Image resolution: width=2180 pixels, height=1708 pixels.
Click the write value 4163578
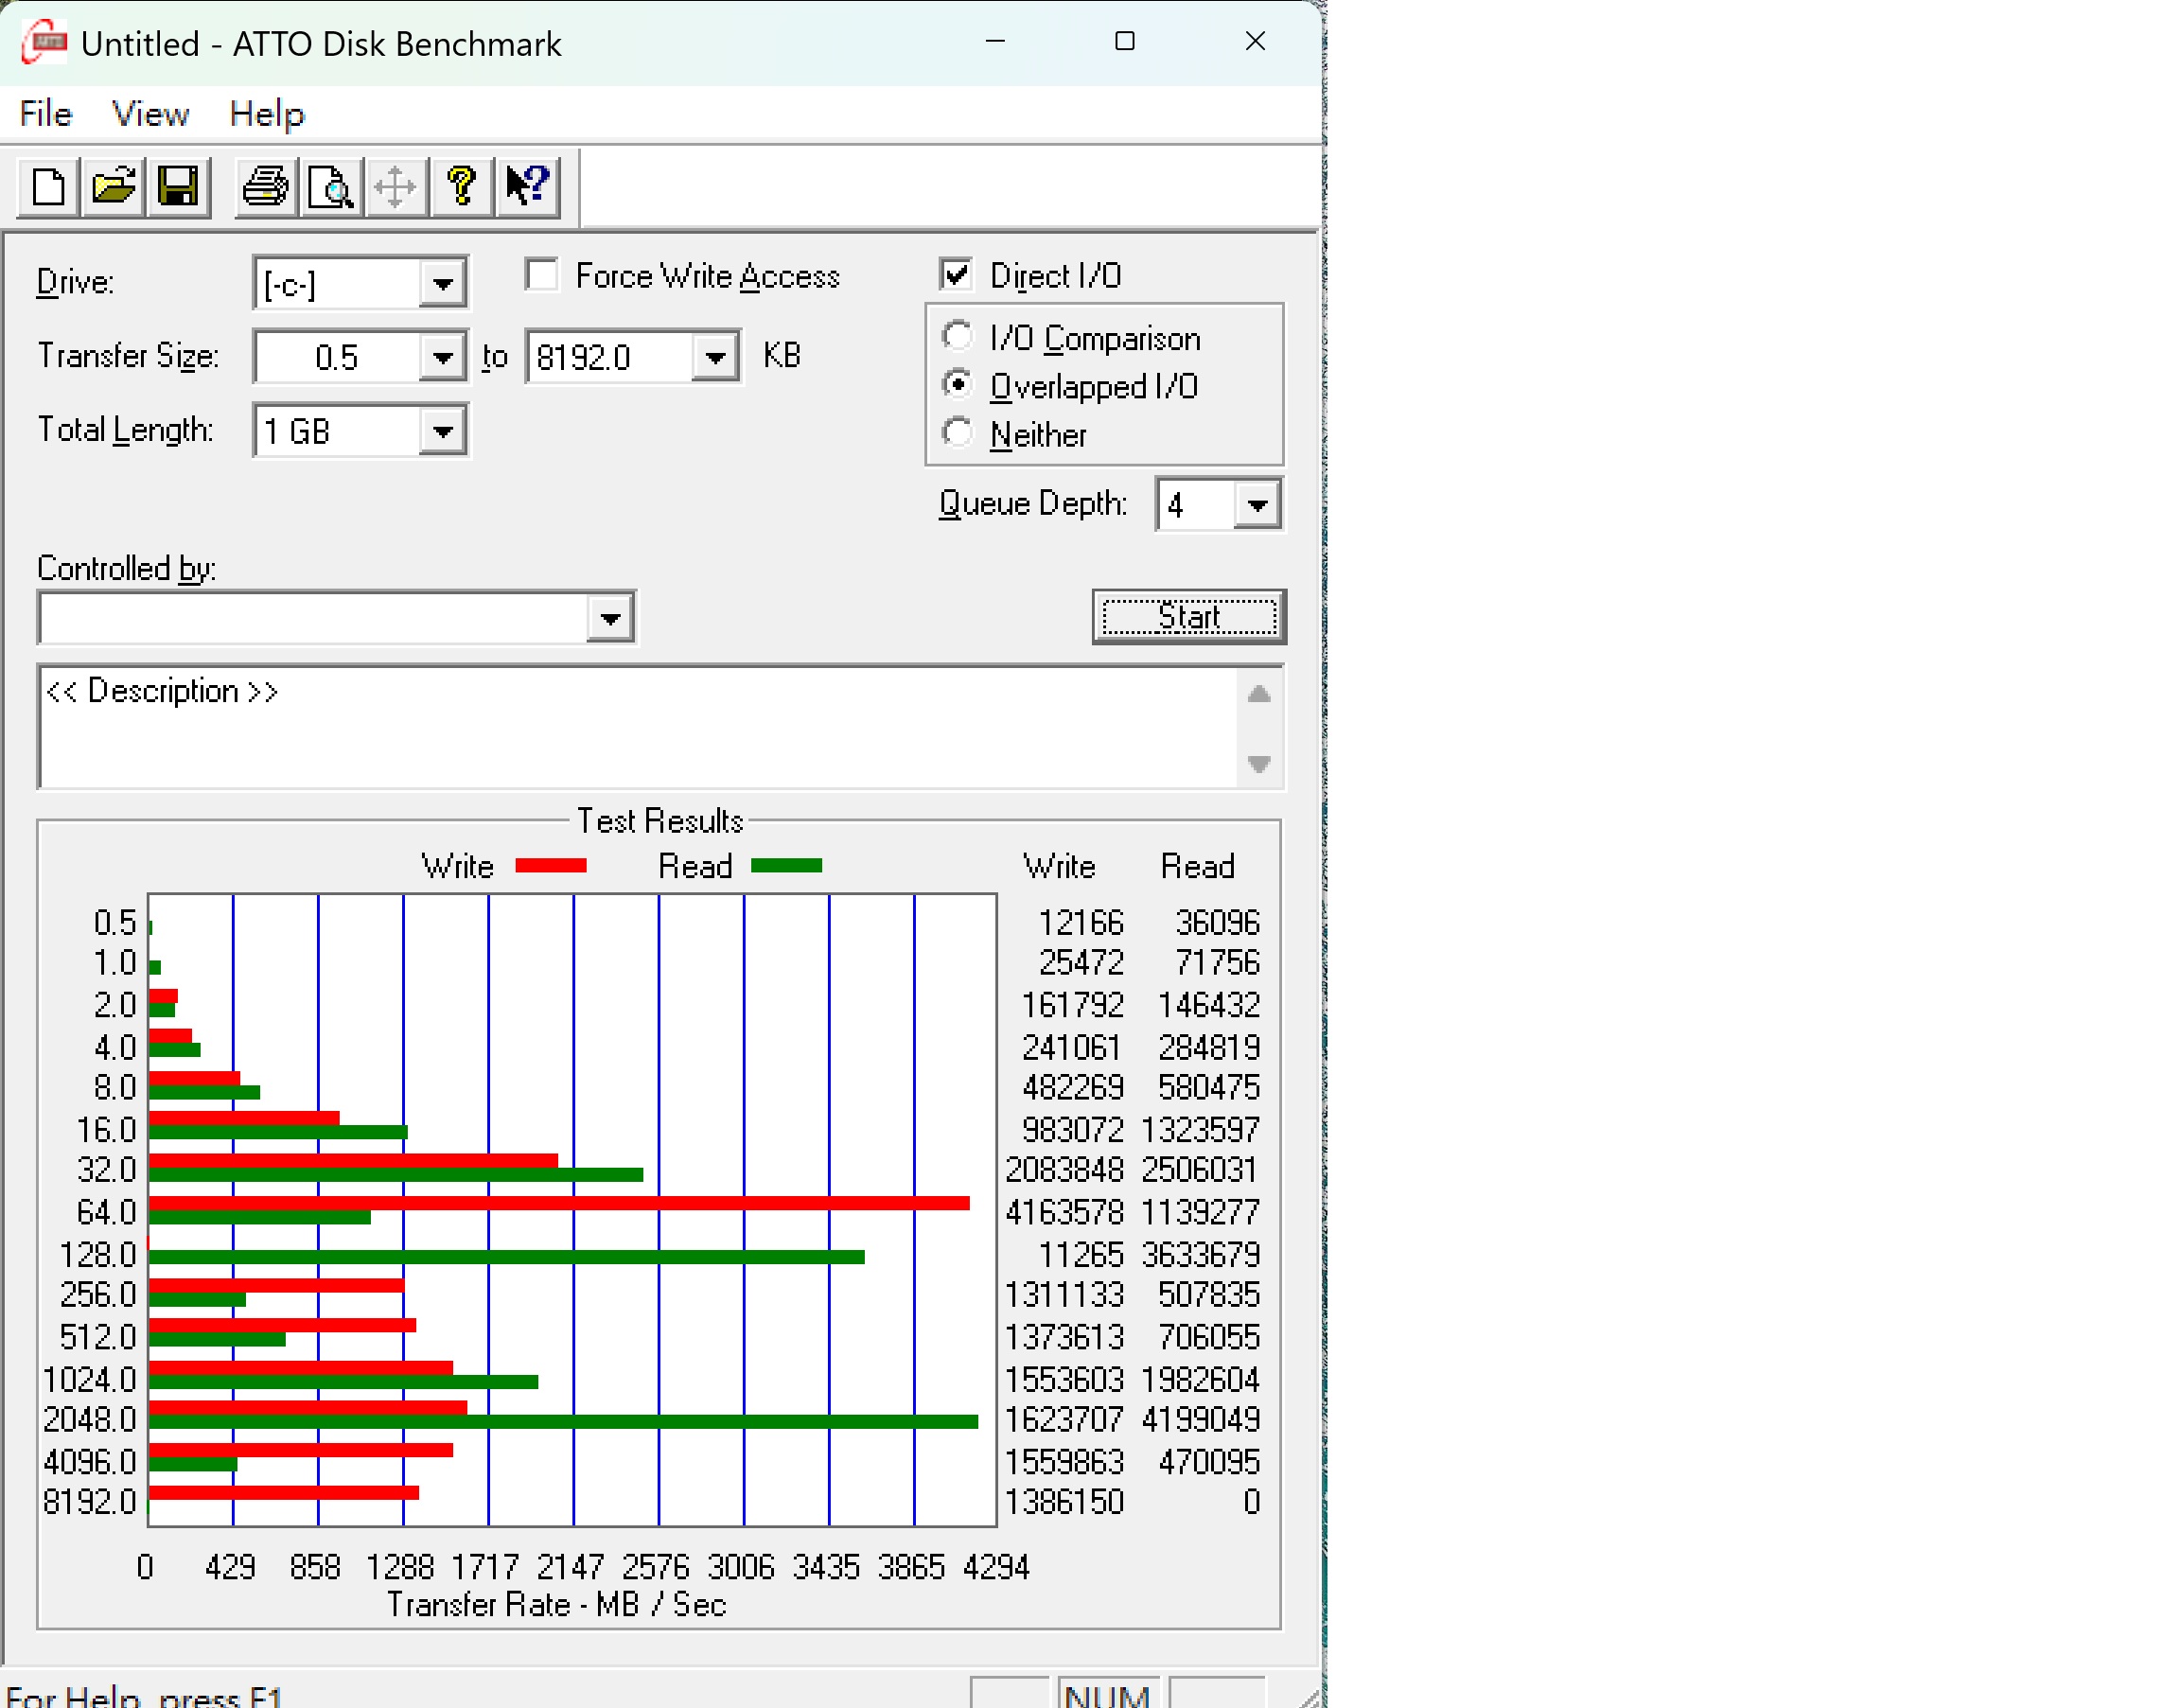1065,1213
